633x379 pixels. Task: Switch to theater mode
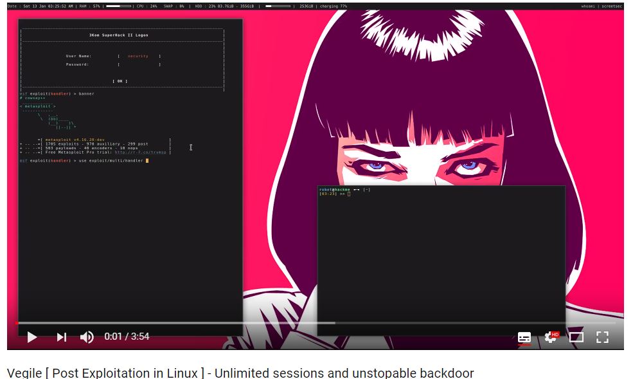click(x=576, y=337)
